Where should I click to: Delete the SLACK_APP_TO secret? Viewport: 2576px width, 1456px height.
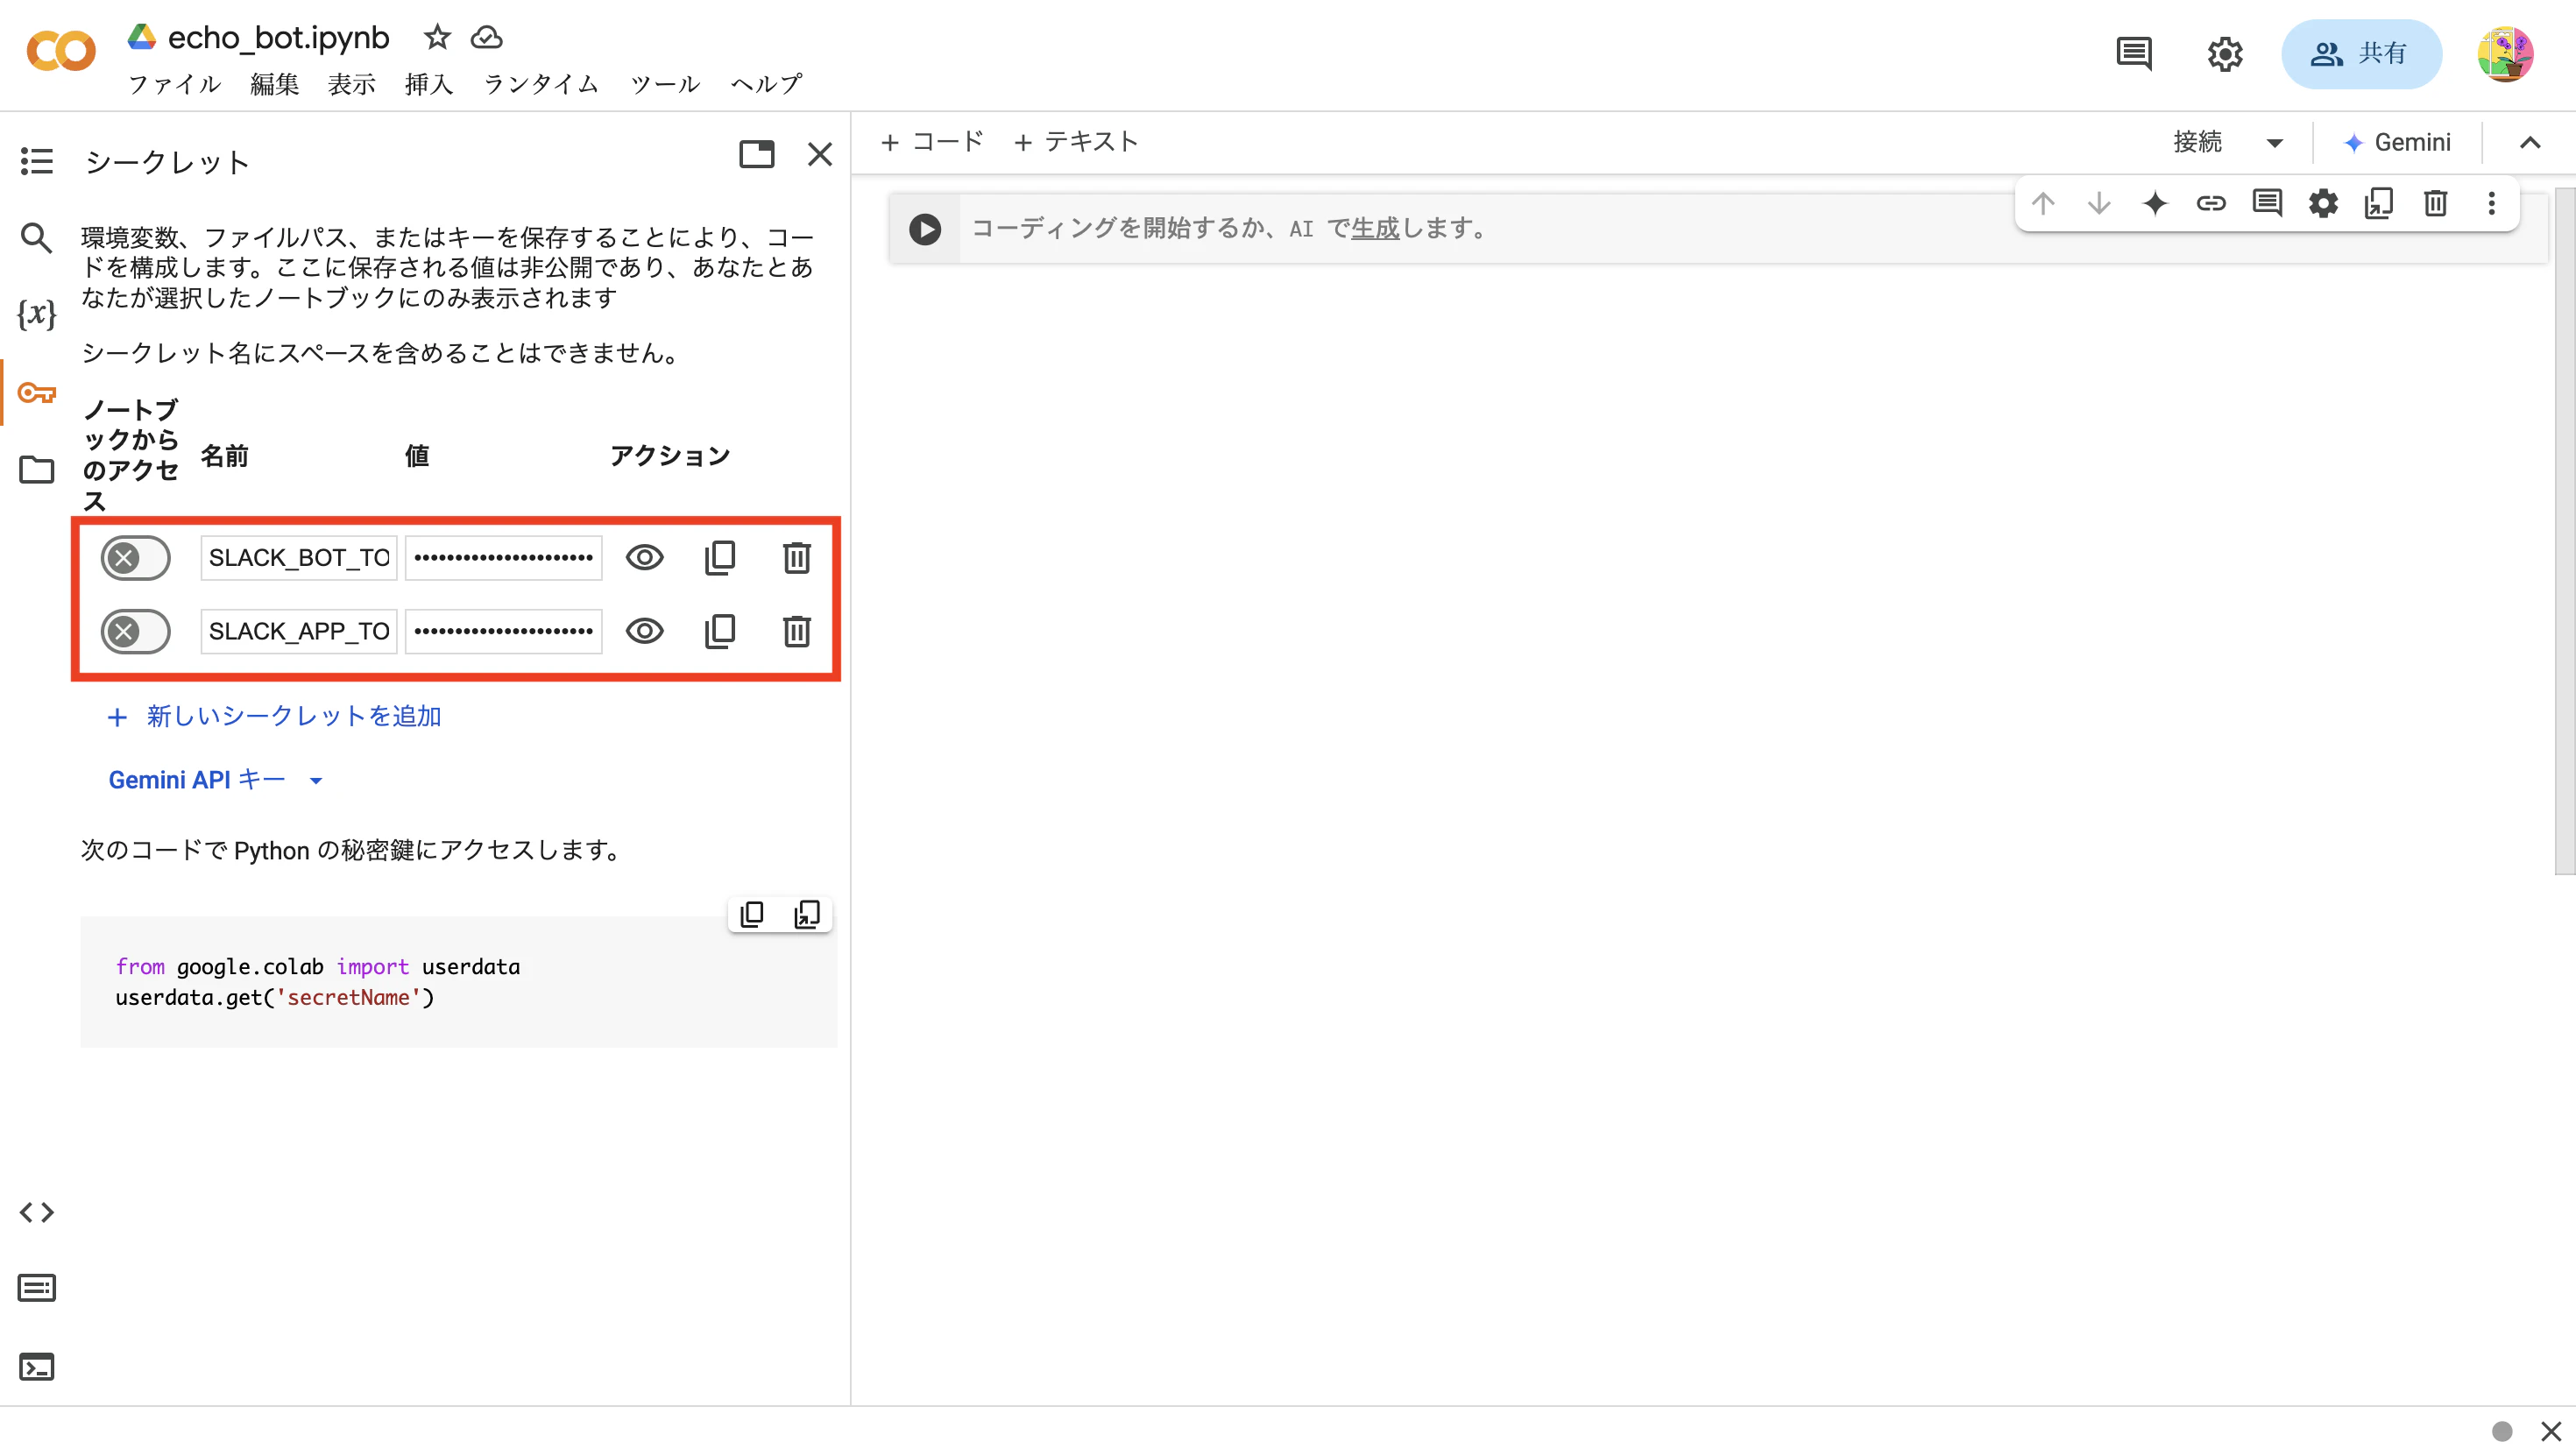tap(797, 631)
